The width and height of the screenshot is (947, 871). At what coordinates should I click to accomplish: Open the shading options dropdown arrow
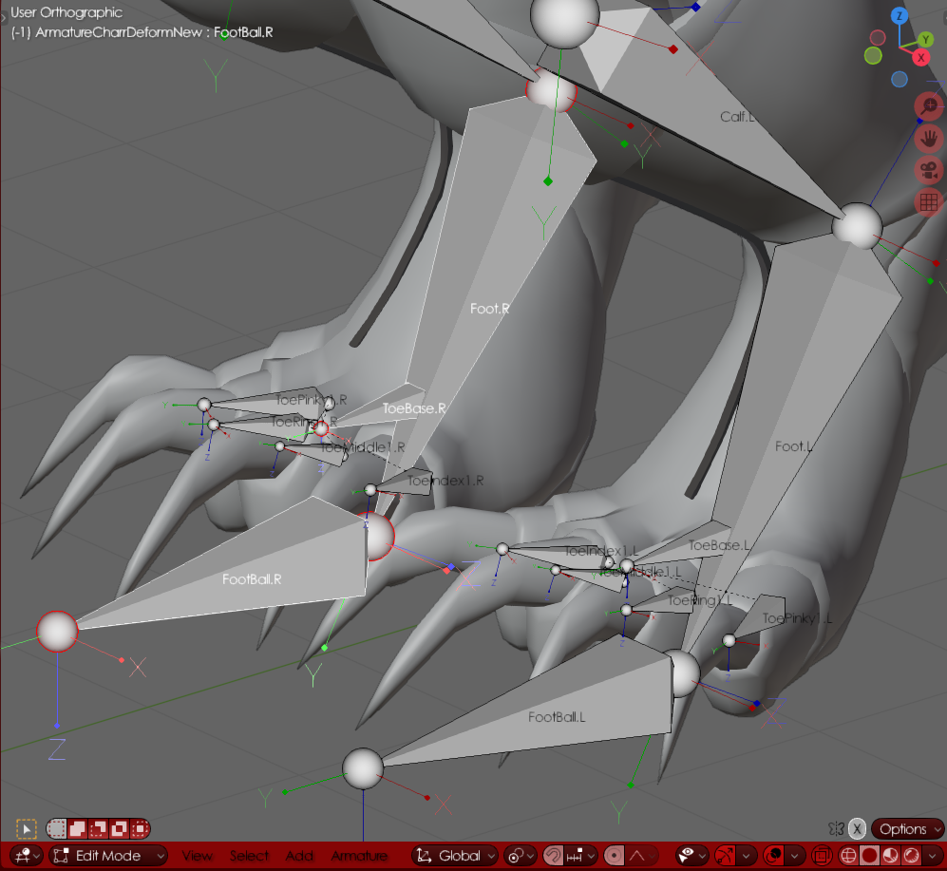933,855
